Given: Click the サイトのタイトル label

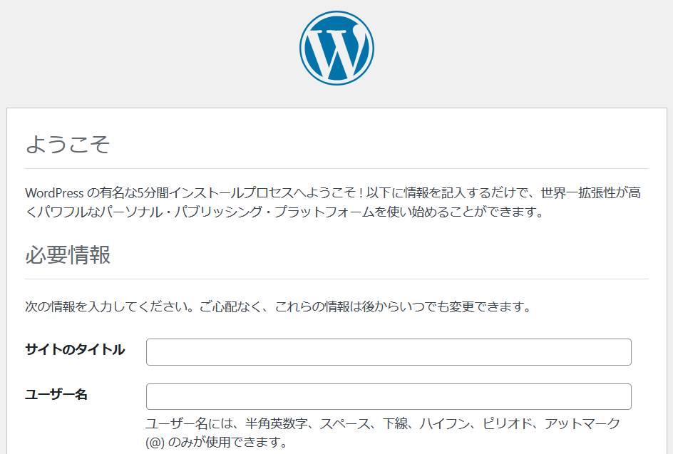Looking at the screenshot, I should tap(75, 350).
